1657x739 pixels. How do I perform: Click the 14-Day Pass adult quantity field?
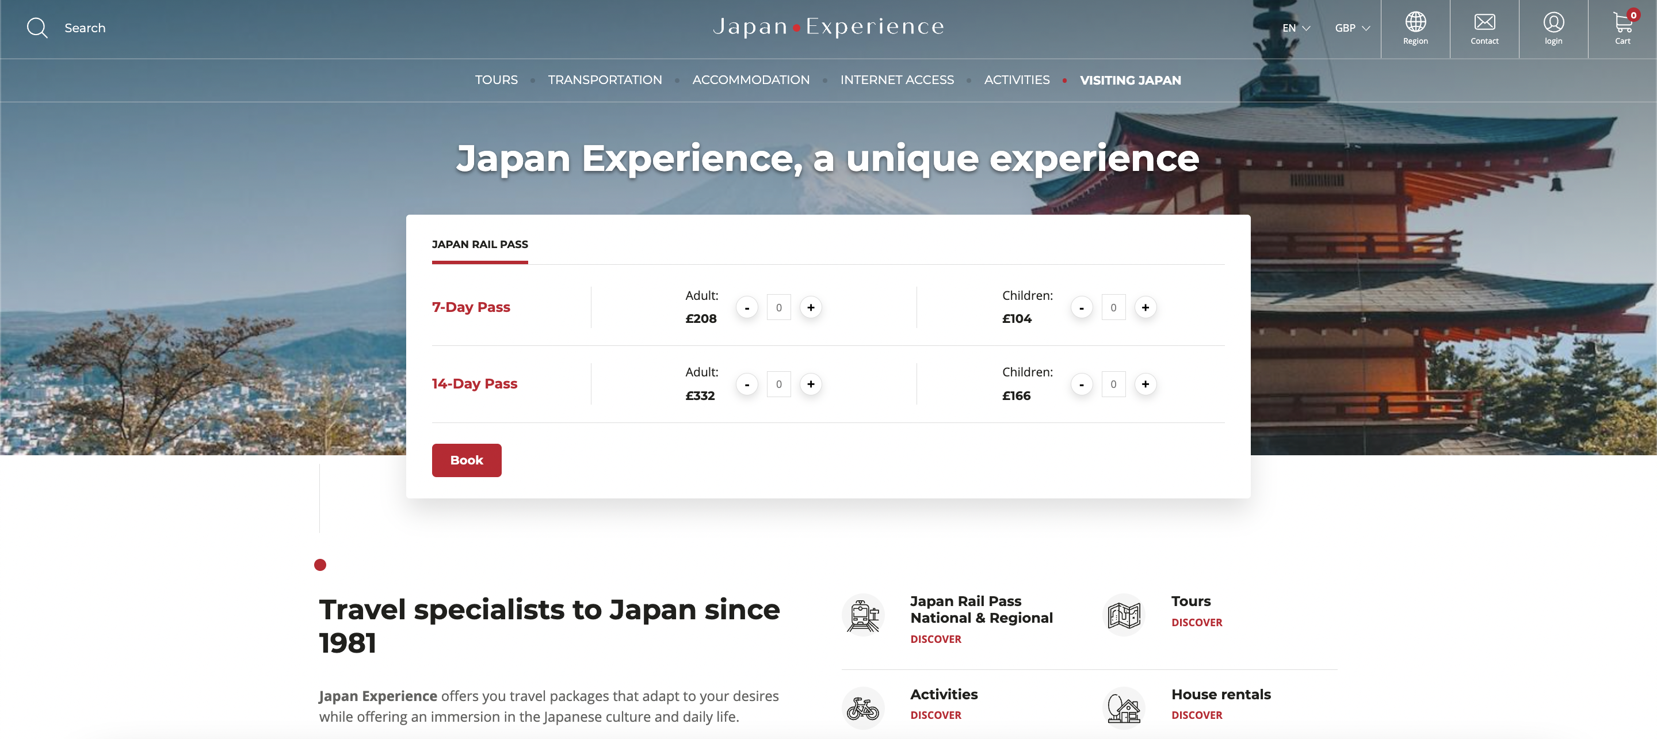[x=778, y=384]
